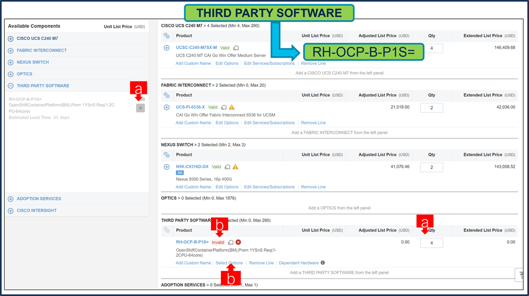This screenshot has height=296, width=529.
Task: Expand the CISCO INTERSIGHT category
Action: coord(10,211)
